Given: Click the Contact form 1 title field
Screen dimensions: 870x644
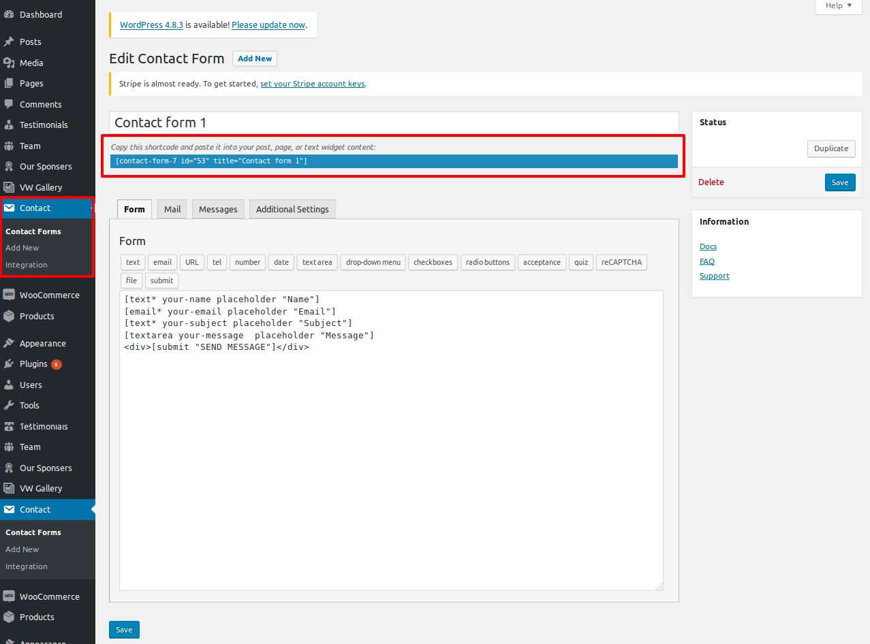Looking at the screenshot, I should [x=394, y=123].
